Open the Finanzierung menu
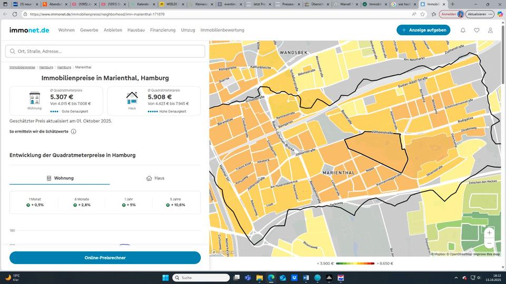506x284 pixels. [162, 30]
